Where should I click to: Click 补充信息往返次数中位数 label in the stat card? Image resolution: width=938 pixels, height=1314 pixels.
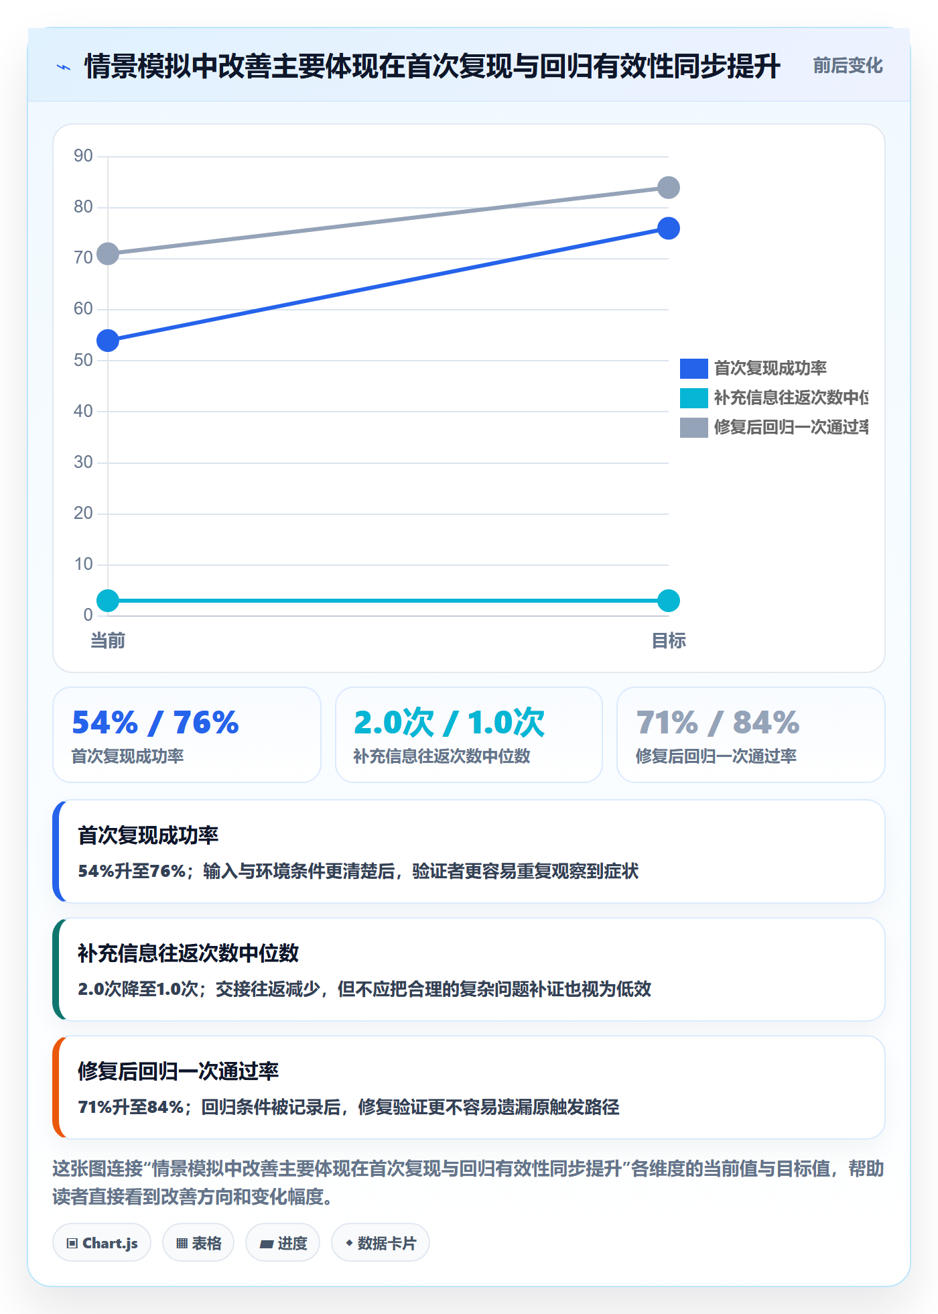[442, 756]
